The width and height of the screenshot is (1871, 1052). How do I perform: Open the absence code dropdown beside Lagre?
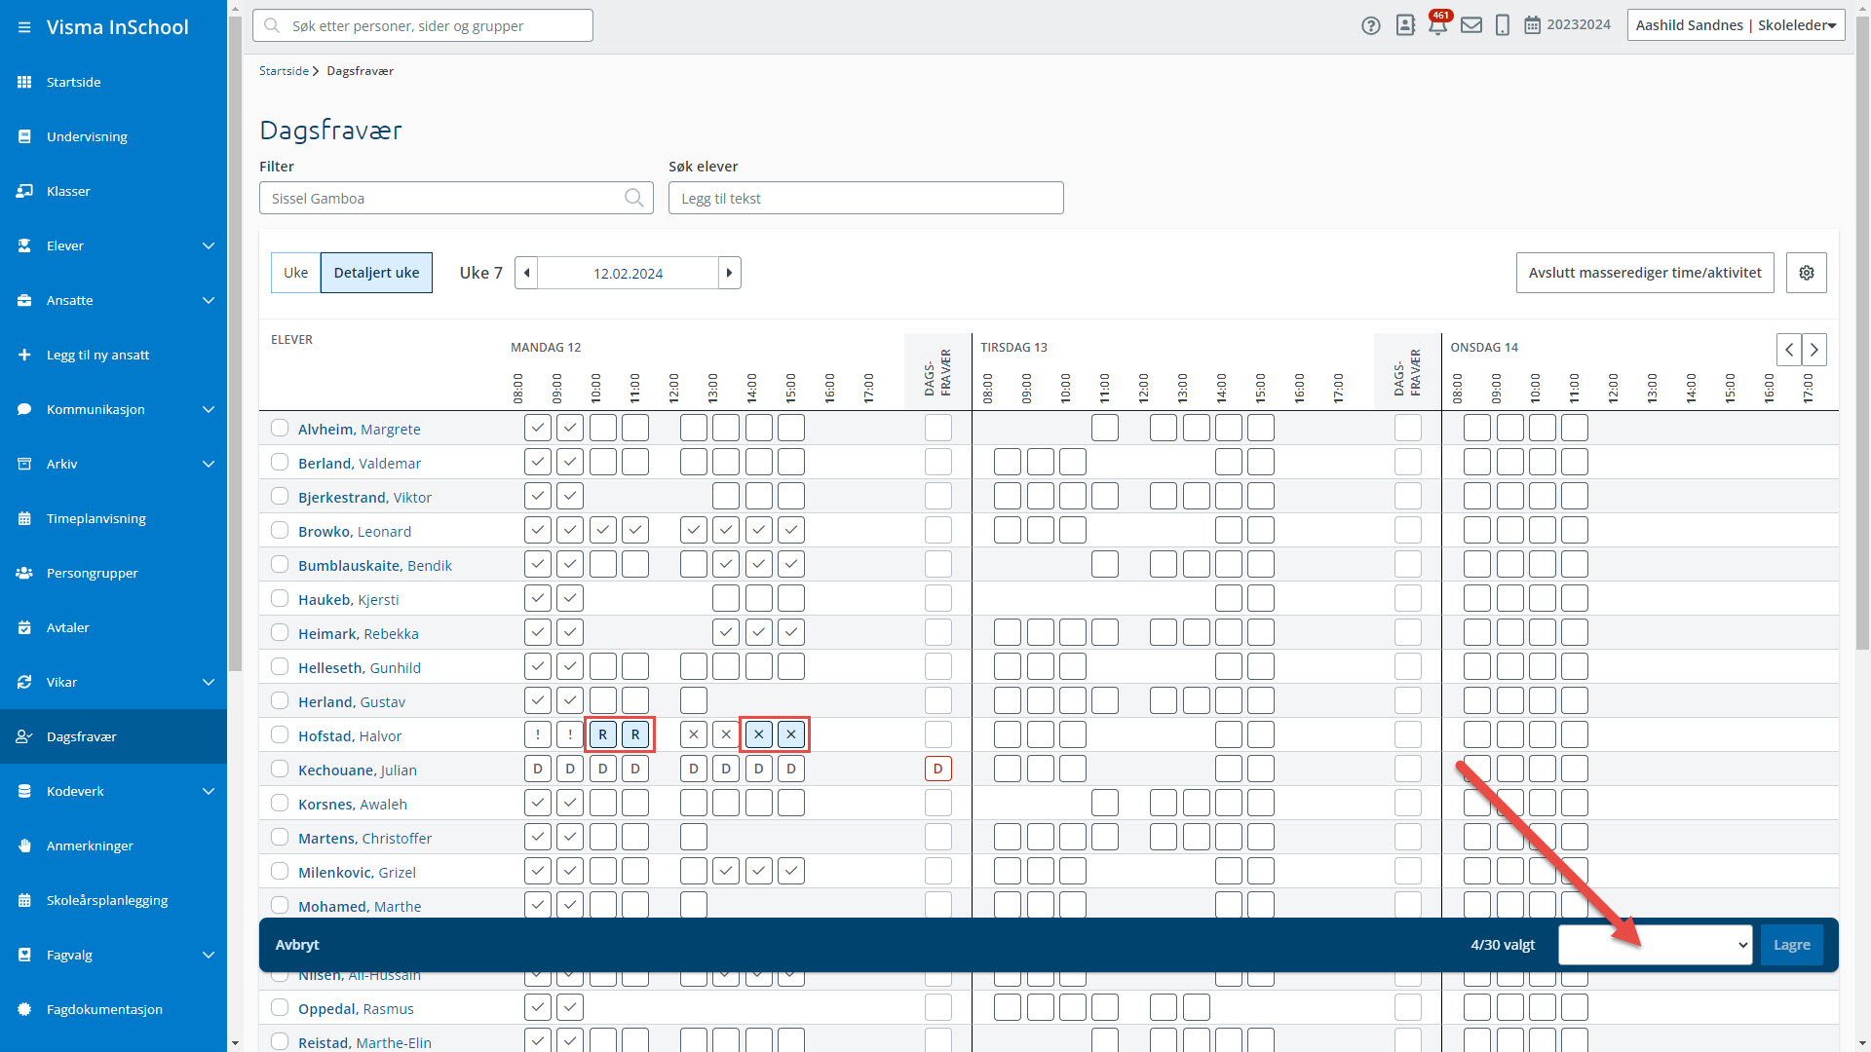coord(1655,945)
